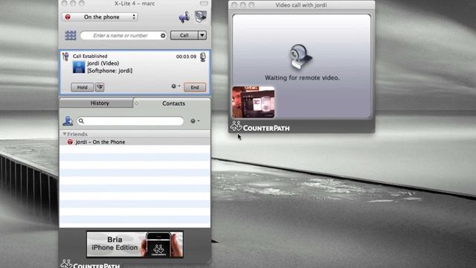This screenshot has width=476, height=268.
Task: Open the Call button dropdown arrow
Action: click(x=202, y=36)
